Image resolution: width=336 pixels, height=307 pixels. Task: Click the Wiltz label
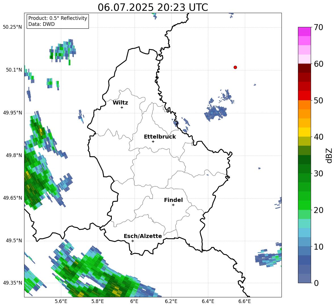[120, 103]
